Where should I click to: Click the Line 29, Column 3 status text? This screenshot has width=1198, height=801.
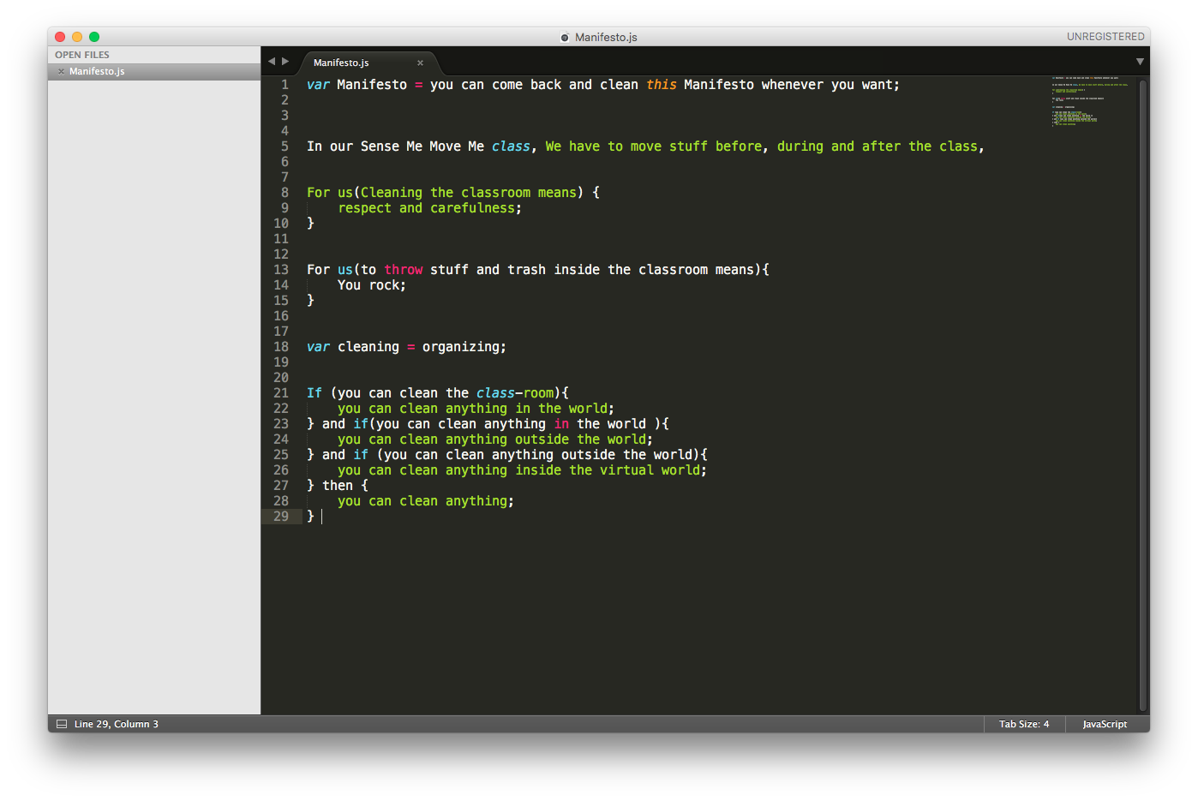click(117, 724)
